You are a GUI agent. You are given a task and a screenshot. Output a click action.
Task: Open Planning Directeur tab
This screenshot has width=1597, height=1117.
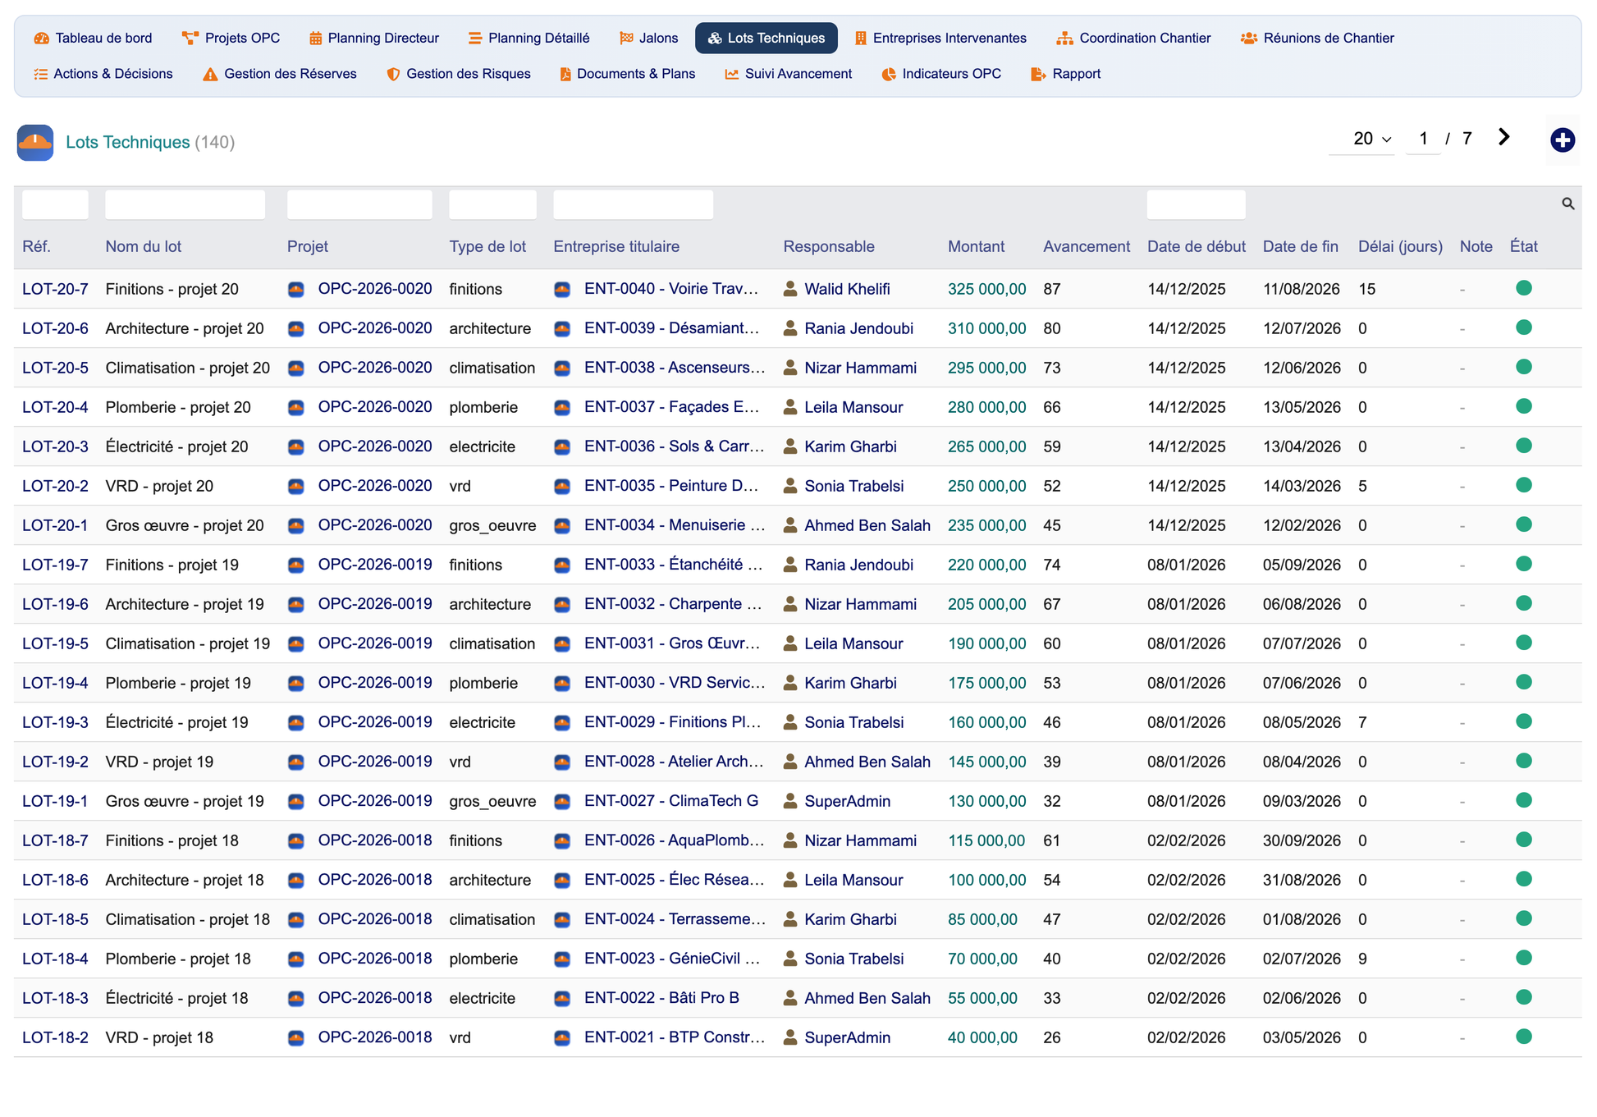tap(373, 38)
